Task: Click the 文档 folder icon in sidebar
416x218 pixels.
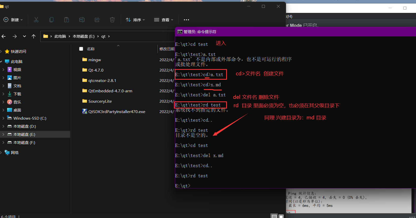Action: [x=10, y=86]
